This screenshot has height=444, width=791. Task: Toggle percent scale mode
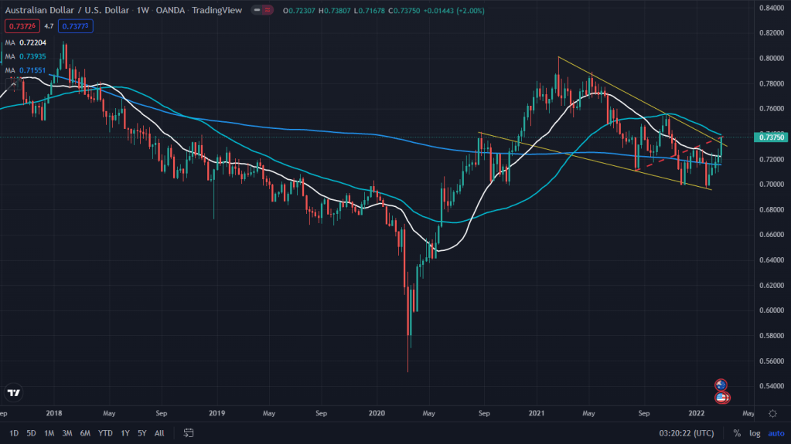coord(736,433)
